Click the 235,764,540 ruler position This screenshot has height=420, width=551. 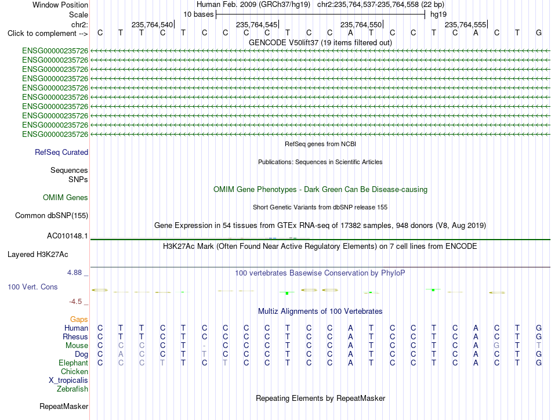(152, 24)
